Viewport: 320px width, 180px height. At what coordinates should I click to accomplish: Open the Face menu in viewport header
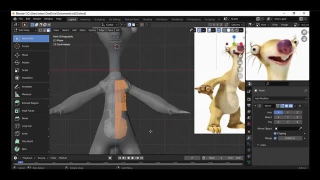pyautogui.click(x=110, y=30)
